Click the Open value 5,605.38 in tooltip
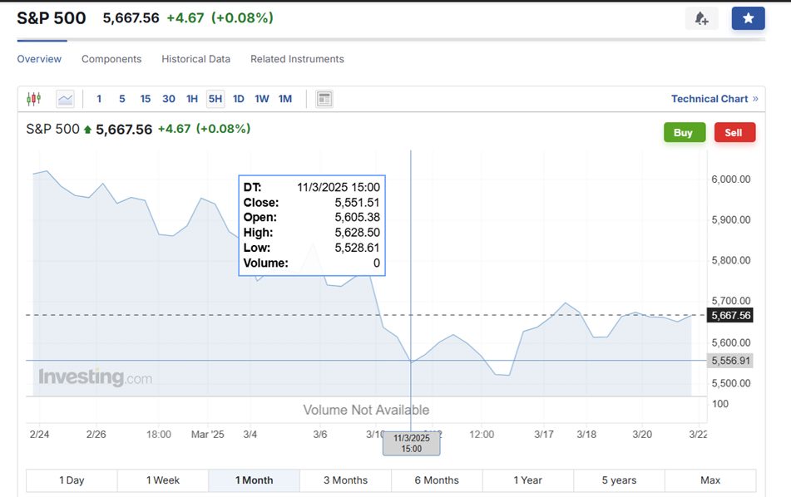This screenshot has width=791, height=497. point(357,217)
